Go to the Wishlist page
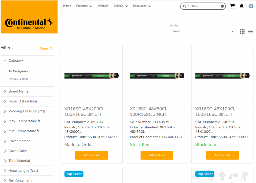Screen dimensions: 256x183 pos(103,6)
